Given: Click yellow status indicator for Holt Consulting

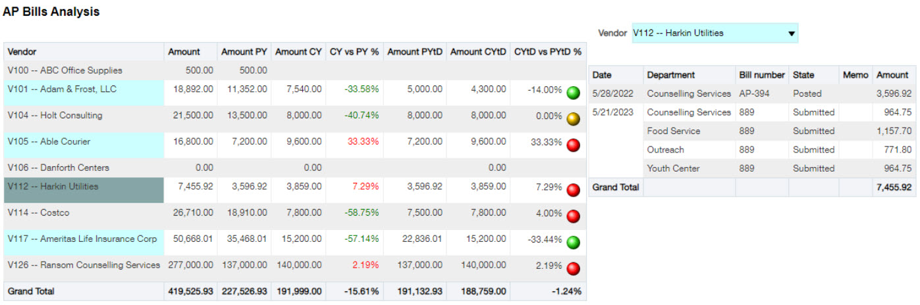Looking at the screenshot, I should point(573,119).
